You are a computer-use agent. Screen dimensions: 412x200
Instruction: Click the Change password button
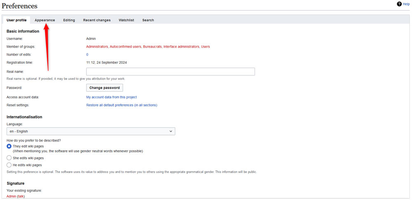pos(105,88)
